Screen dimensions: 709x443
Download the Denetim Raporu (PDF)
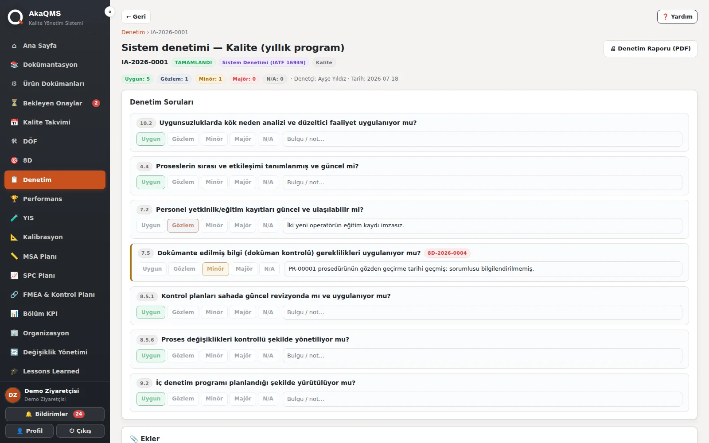[650, 49]
